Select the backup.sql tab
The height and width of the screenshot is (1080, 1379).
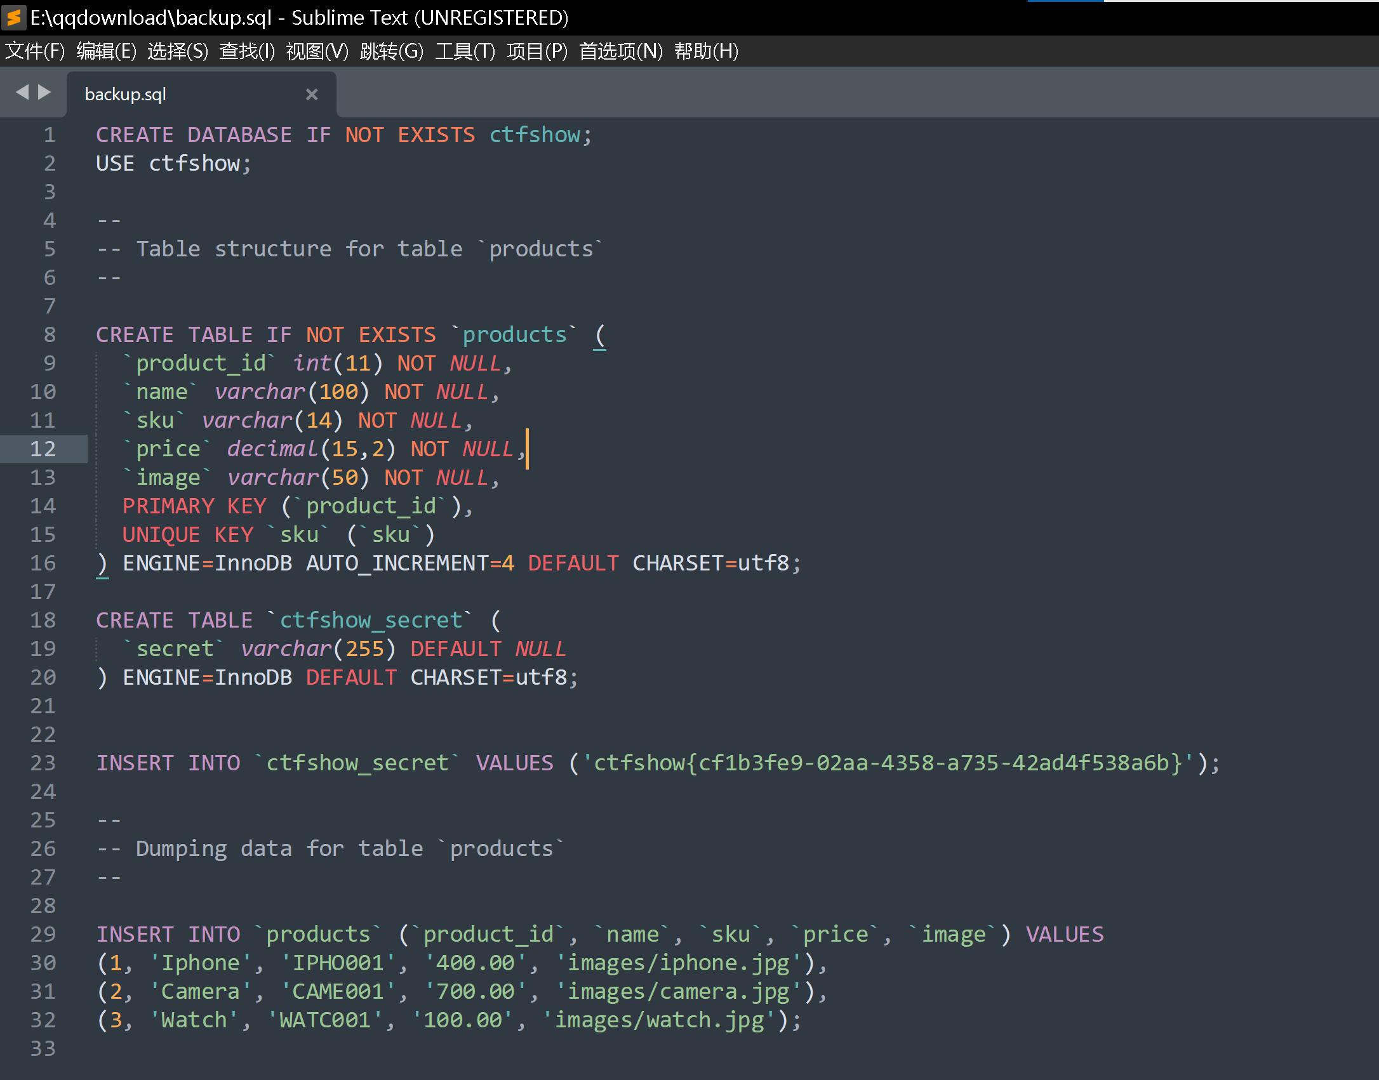[x=126, y=95]
